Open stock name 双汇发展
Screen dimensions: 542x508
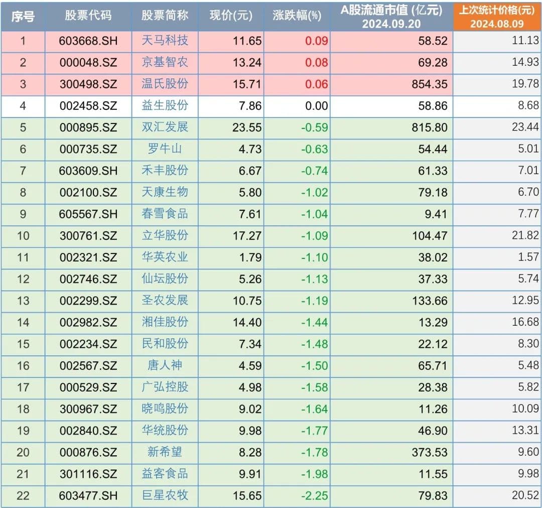click(165, 128)
